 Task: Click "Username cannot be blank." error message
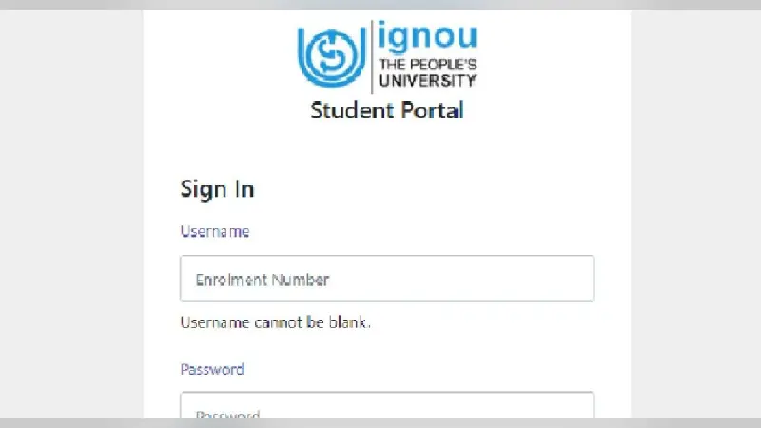coord(276,322)
